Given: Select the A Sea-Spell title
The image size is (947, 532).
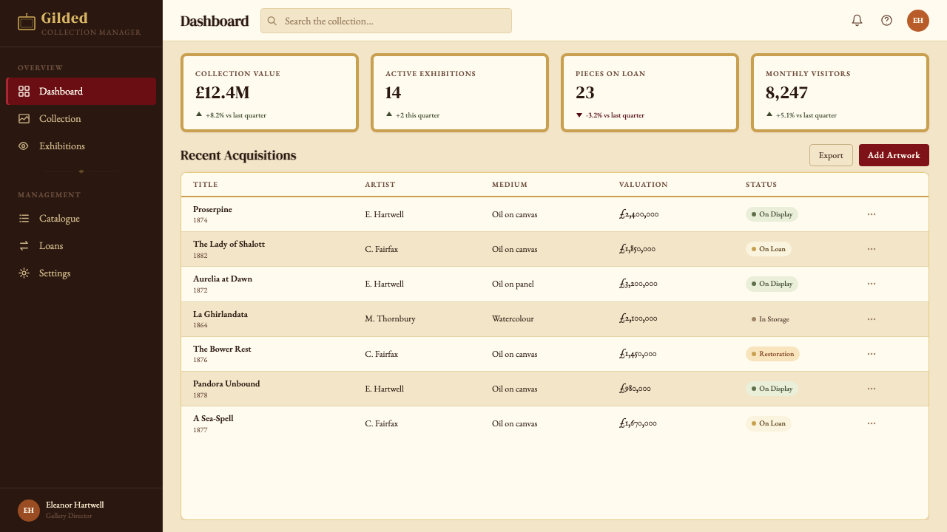Looking at the screenshot, I should pos(213,418).
